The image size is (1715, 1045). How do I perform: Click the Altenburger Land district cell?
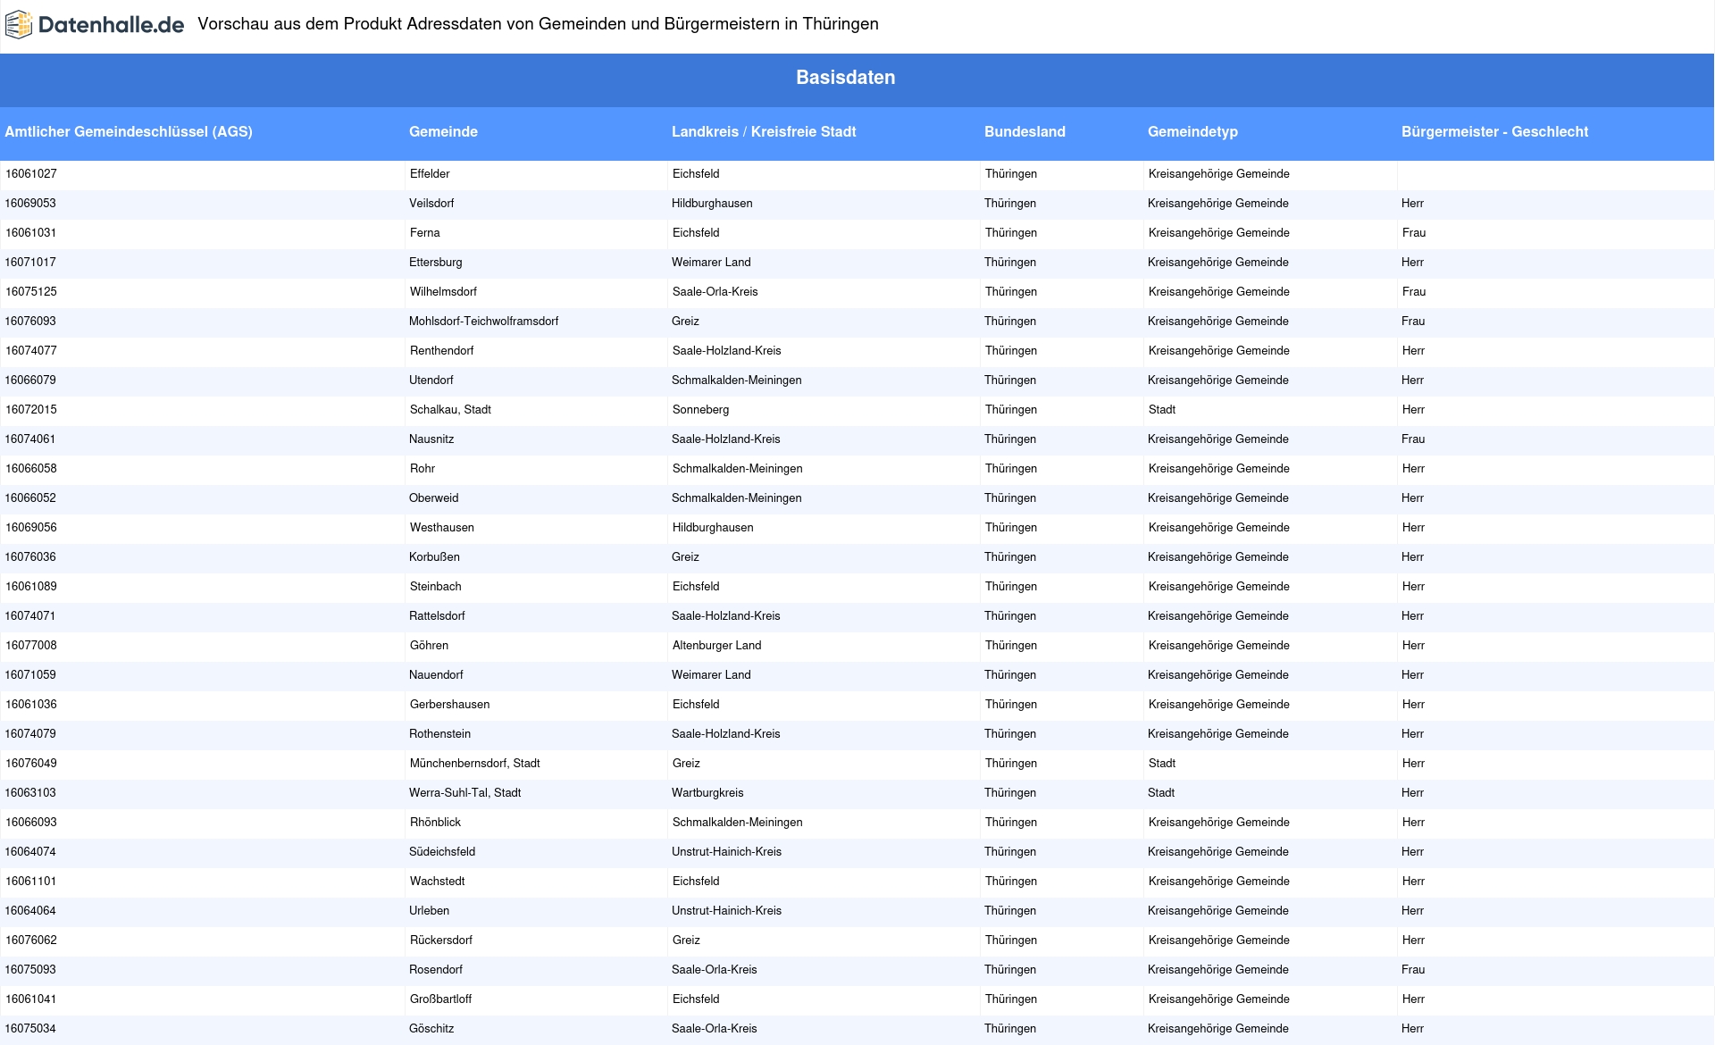click(x=717, y=646)
